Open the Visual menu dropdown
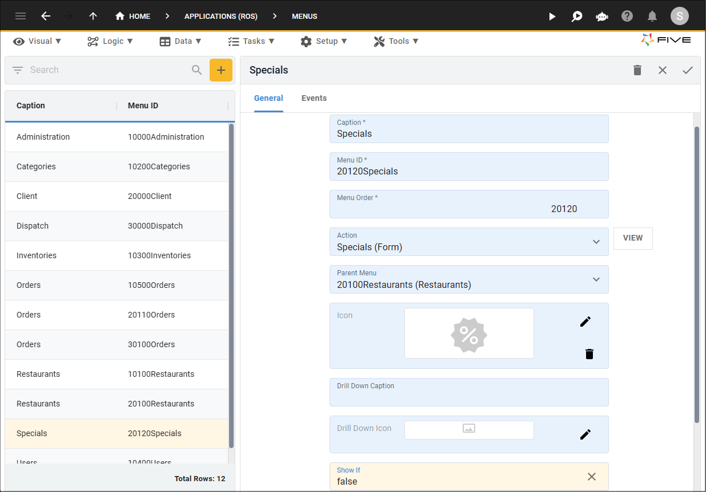Image resolution: width=706 pixels, height=492 pixels. [x=38, y=41]
